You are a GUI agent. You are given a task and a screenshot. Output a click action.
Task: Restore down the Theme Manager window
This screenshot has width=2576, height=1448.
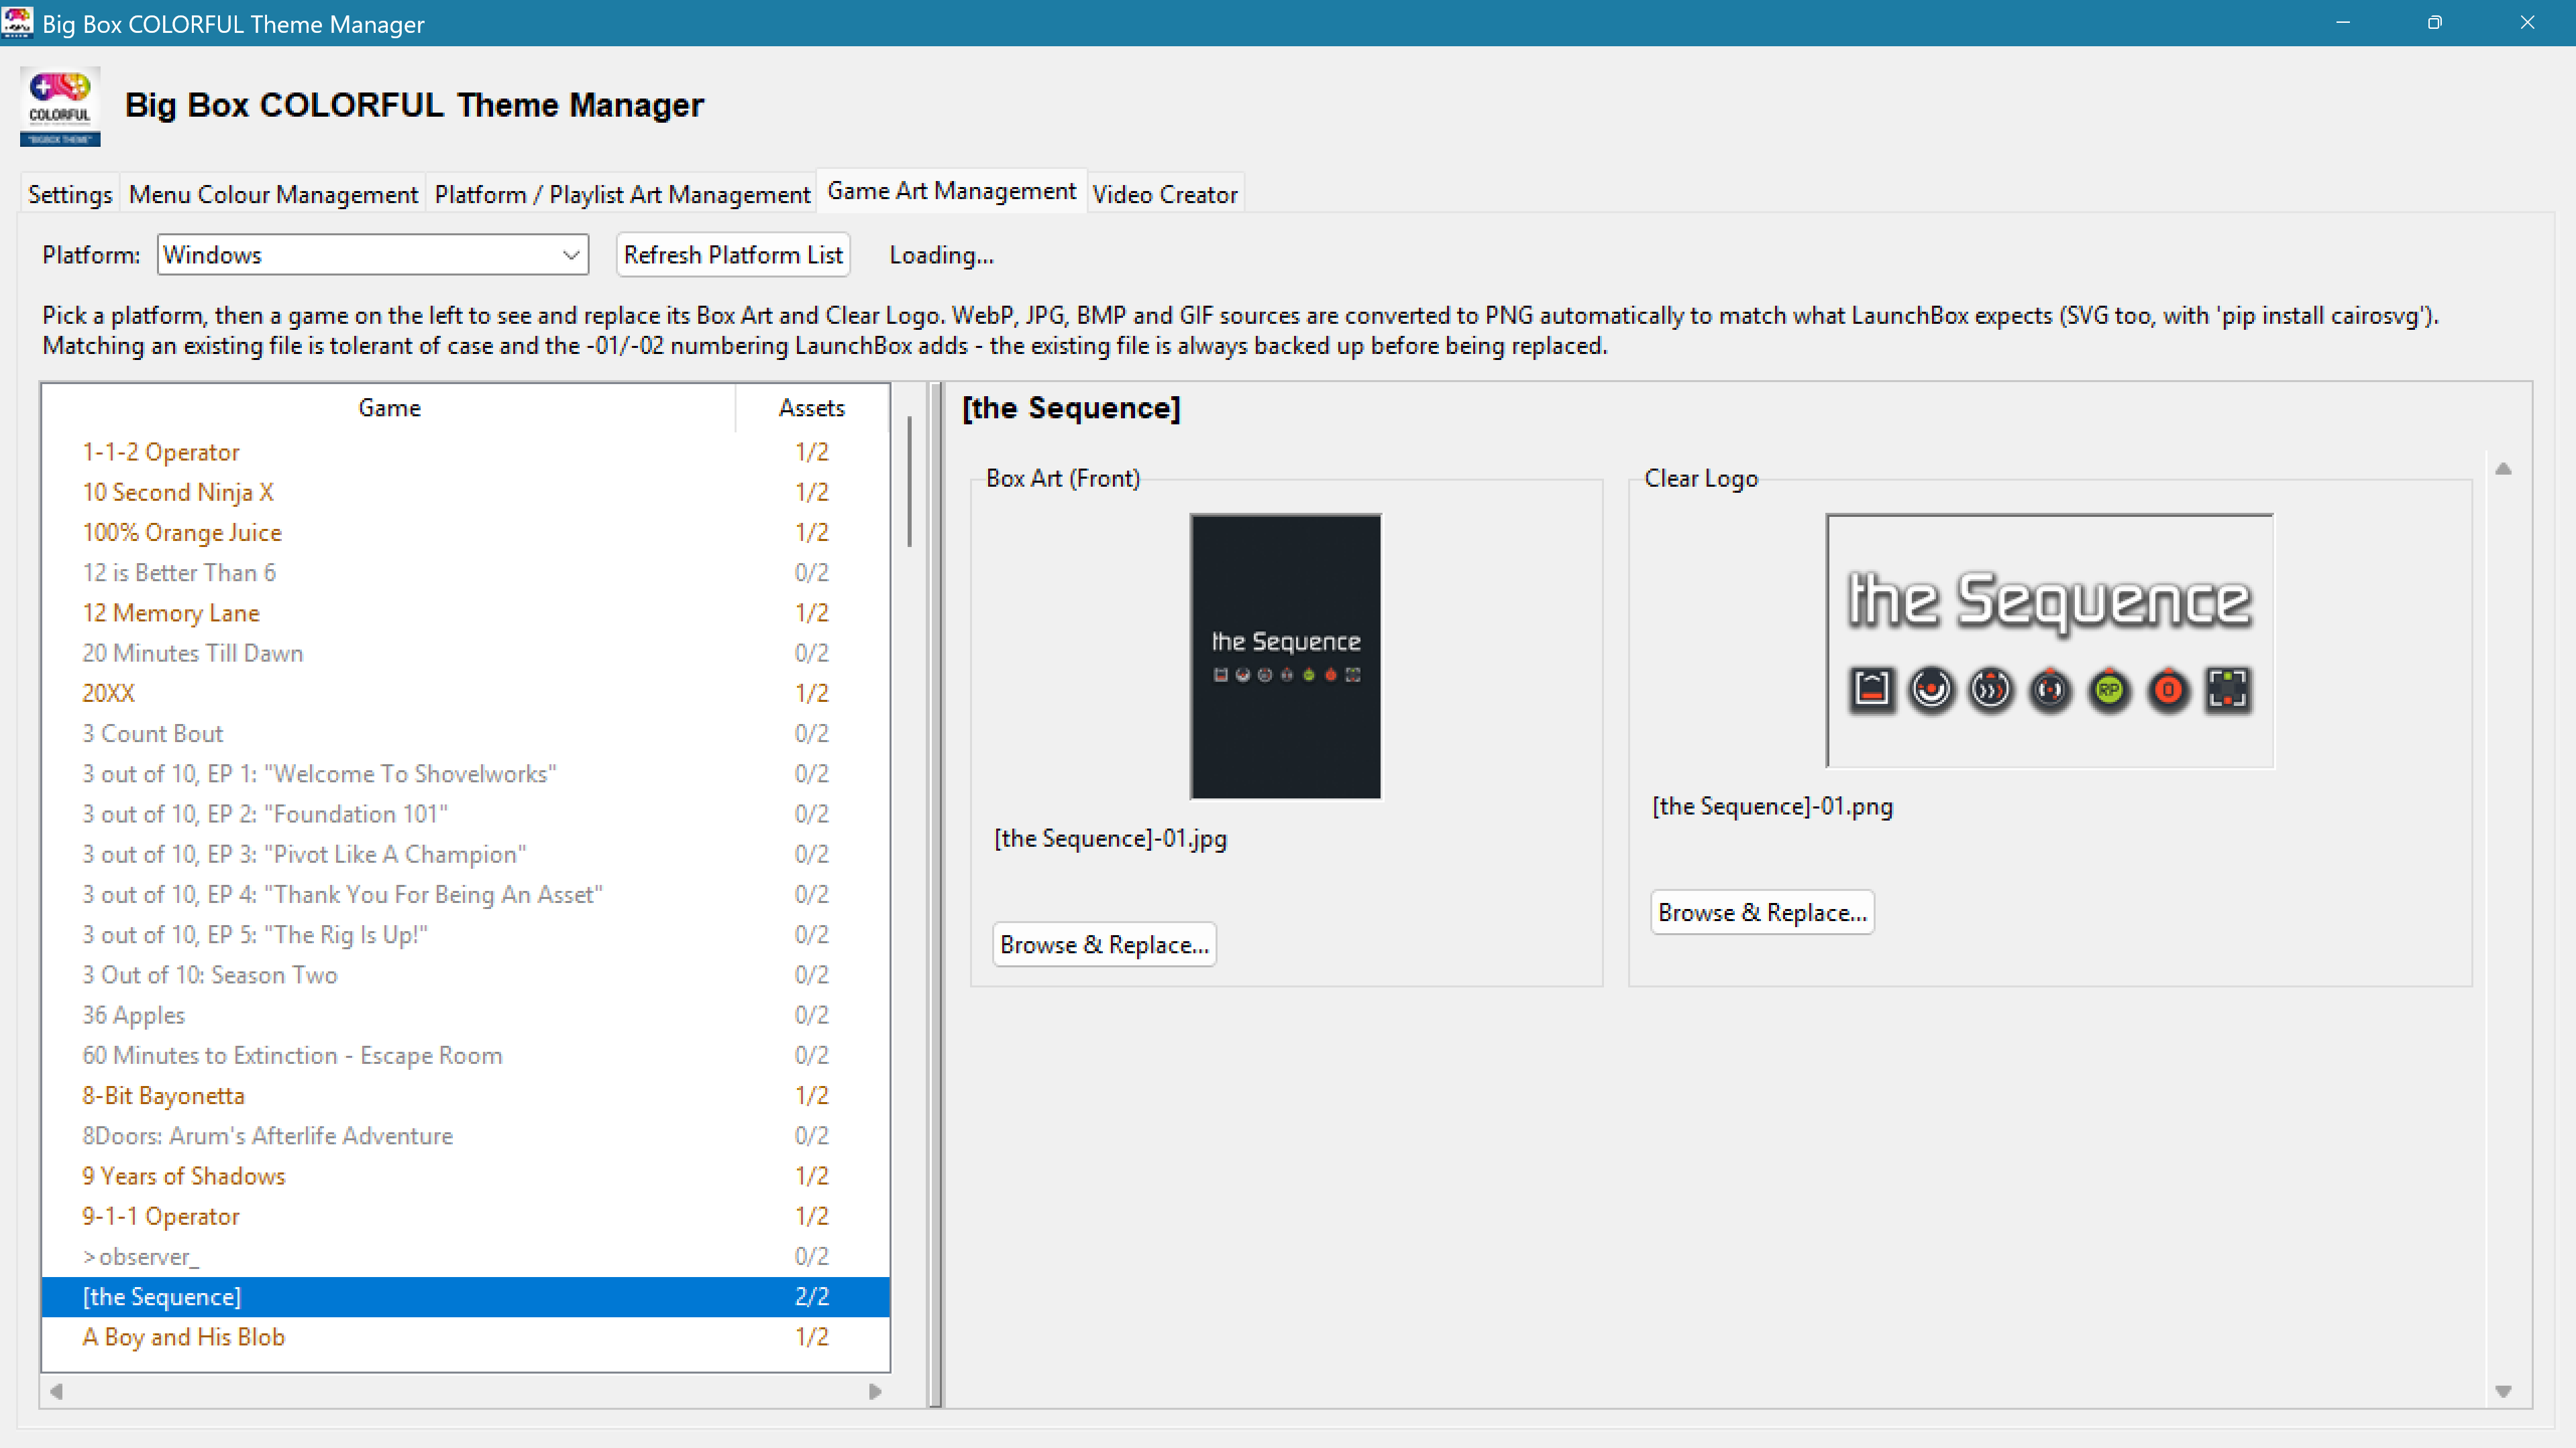pos(2434,22)
